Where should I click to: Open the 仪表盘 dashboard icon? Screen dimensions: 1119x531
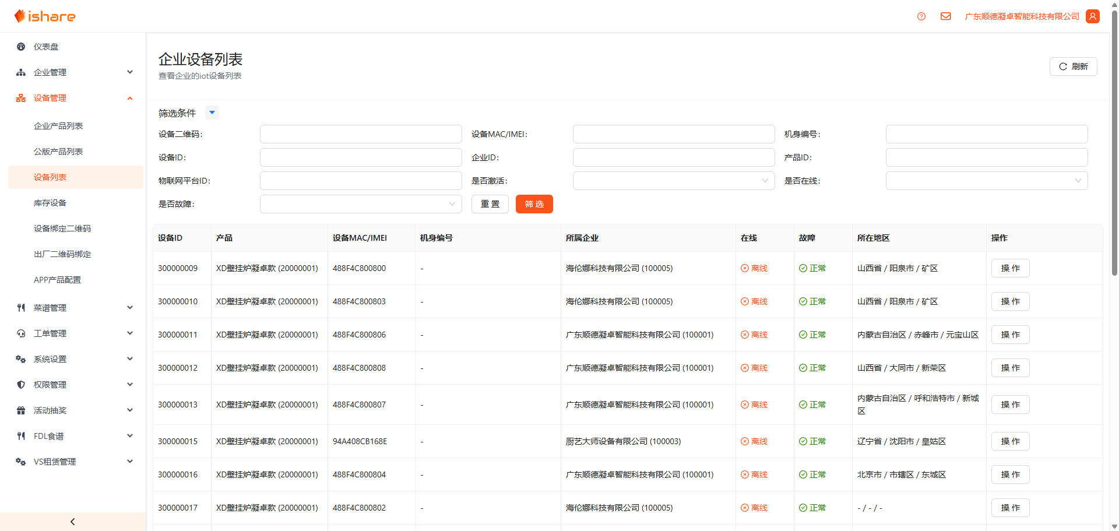(21, 47)
